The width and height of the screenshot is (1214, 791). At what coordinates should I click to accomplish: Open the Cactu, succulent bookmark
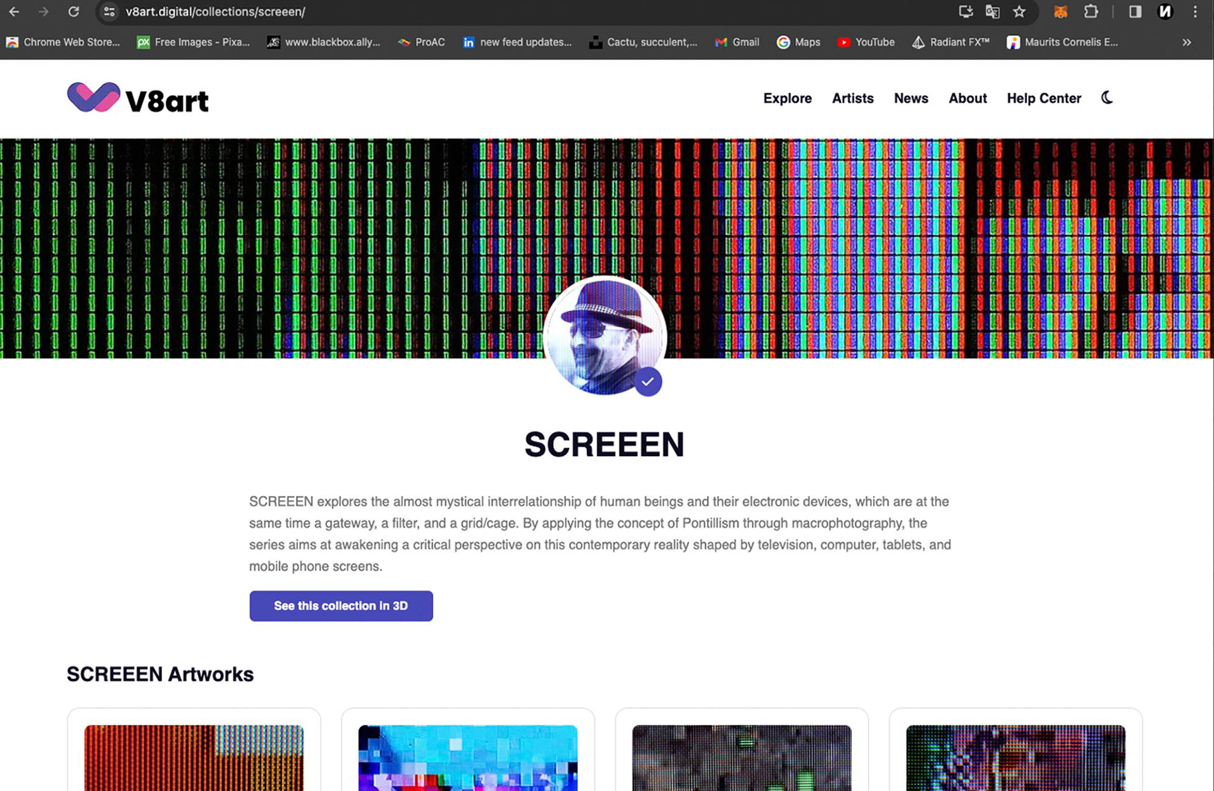(x=643, y=42)
